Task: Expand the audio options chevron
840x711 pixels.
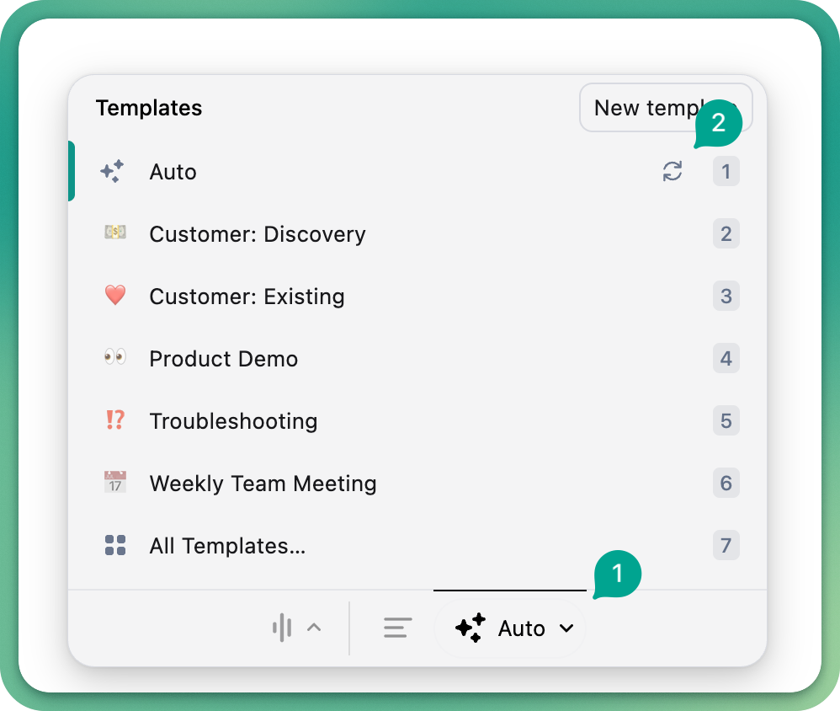Action: (314, 628)
